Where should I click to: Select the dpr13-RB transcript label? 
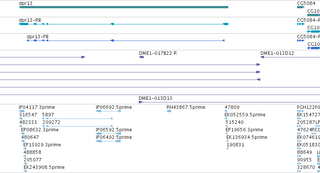[x=30, y=20]
